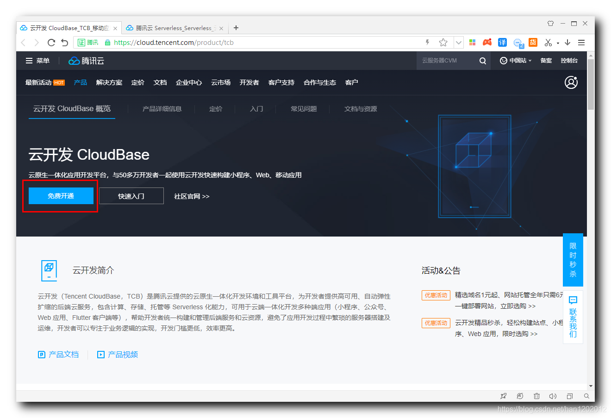Viewport: 611px width, 418px height.
Task: Click the speaker sound icon in status bar
Action: 553,396
